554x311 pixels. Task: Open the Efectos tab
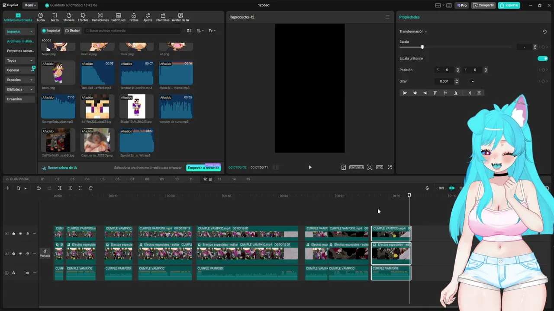pos(83,17)
